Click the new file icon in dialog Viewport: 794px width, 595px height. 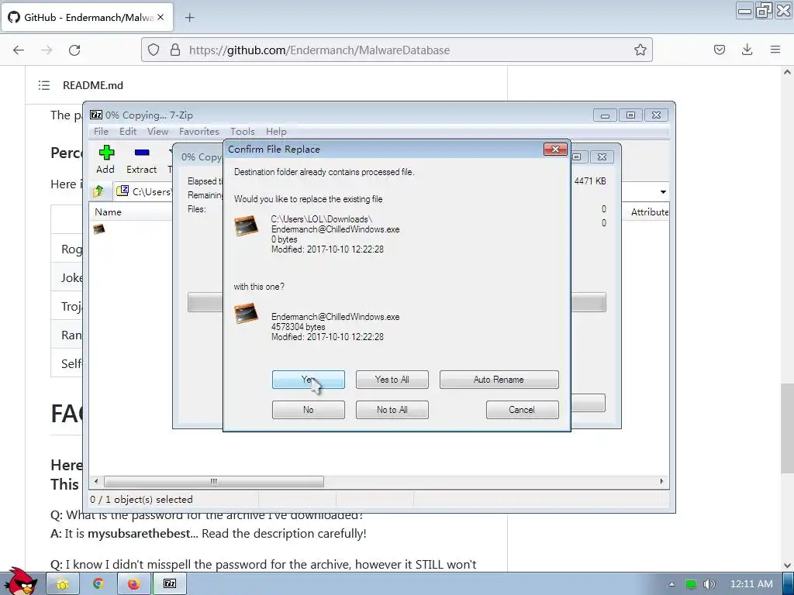(x=247, y=313)
